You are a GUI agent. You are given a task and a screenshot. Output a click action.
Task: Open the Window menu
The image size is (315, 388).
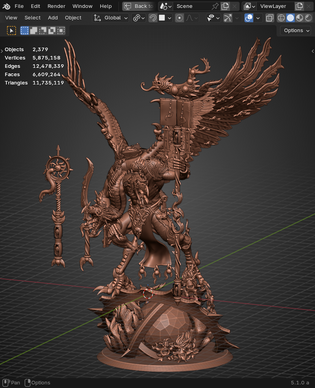82,6
